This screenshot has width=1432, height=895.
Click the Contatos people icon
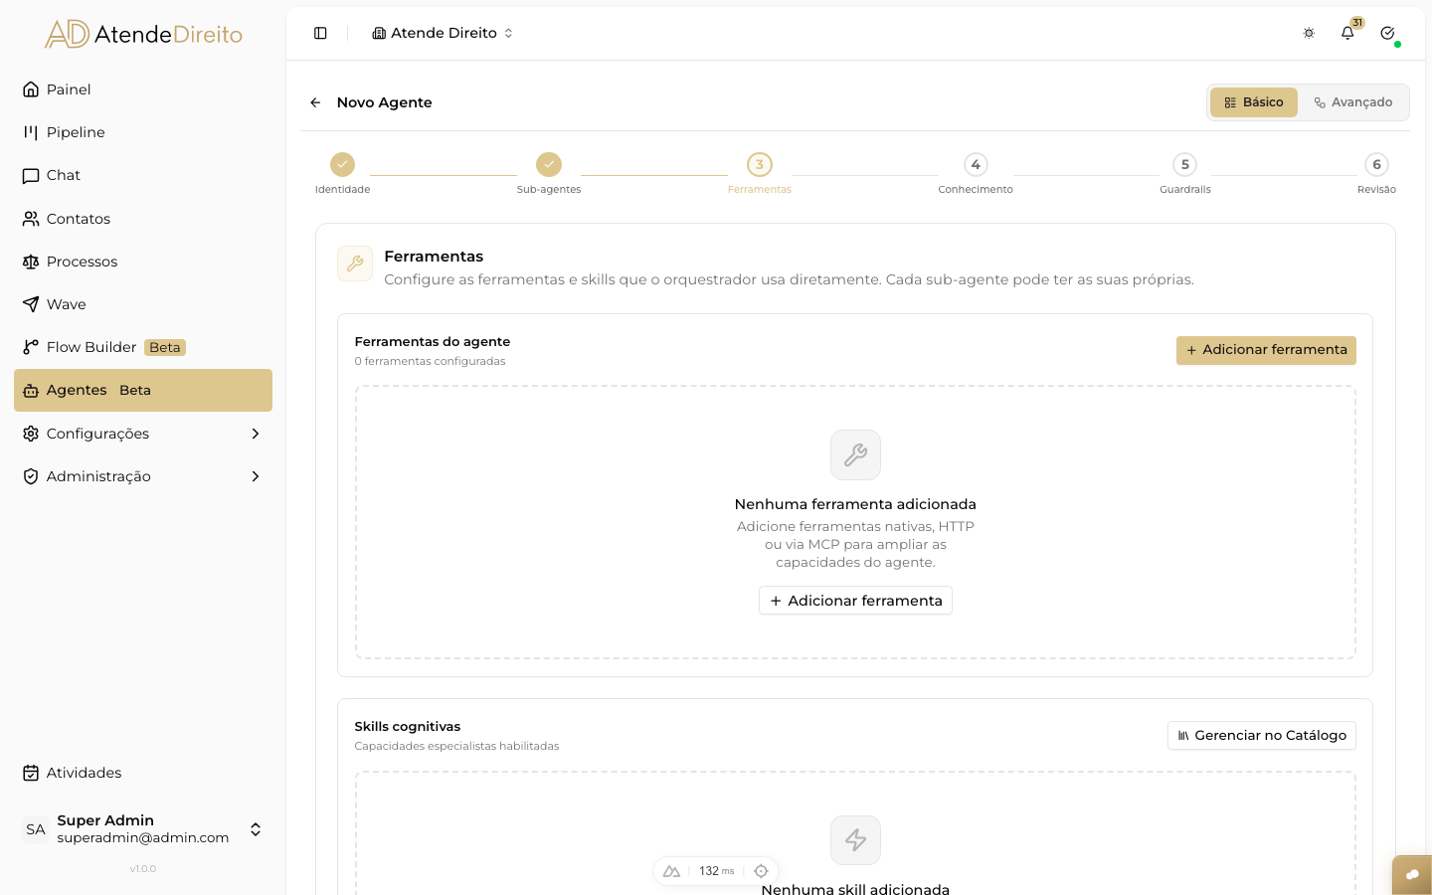click(x=31, y=219)
